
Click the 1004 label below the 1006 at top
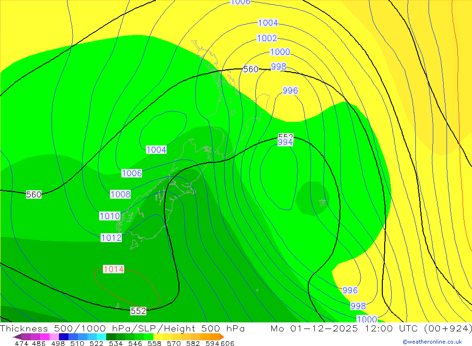pos(268,23)
